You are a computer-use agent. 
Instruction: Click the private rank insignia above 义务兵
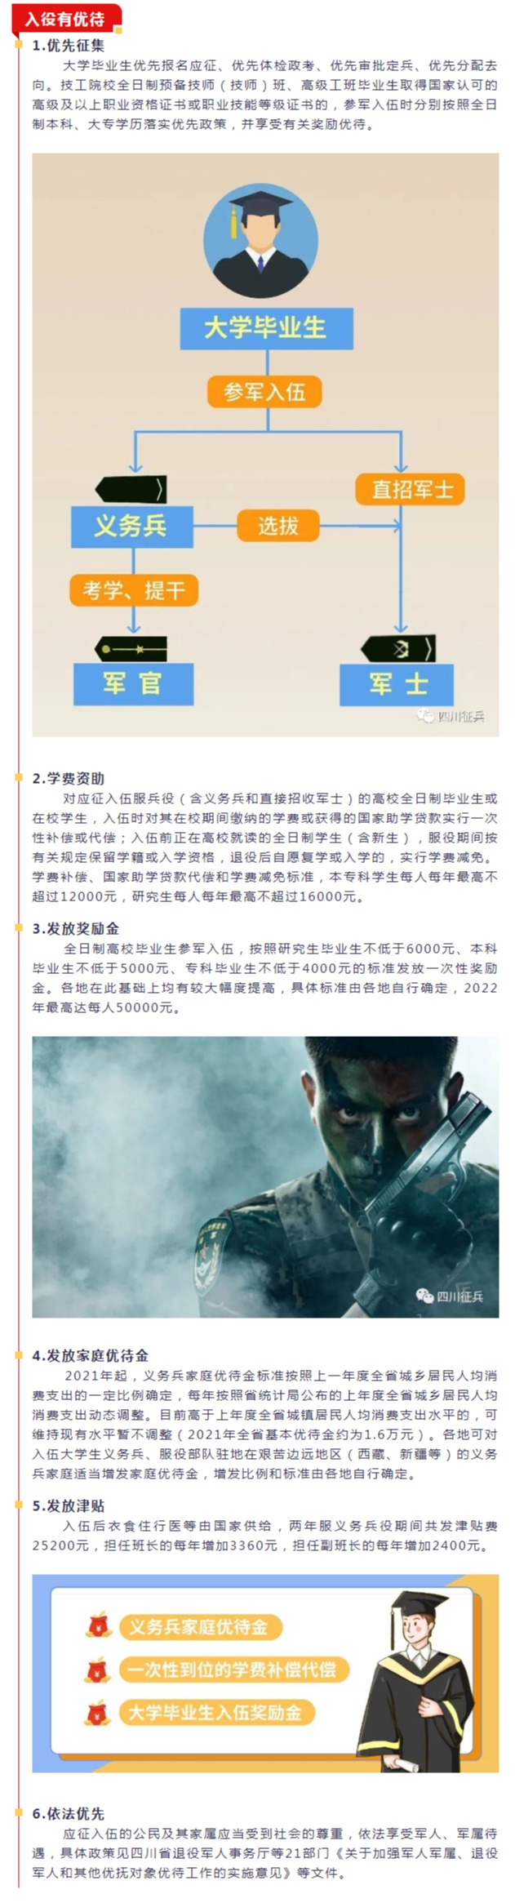click(x=131, y=489)
